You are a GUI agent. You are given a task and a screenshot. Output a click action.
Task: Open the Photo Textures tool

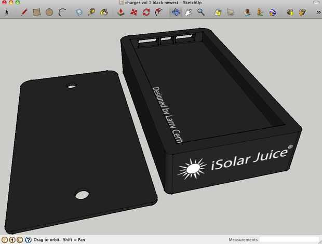[x=260, y=12]
